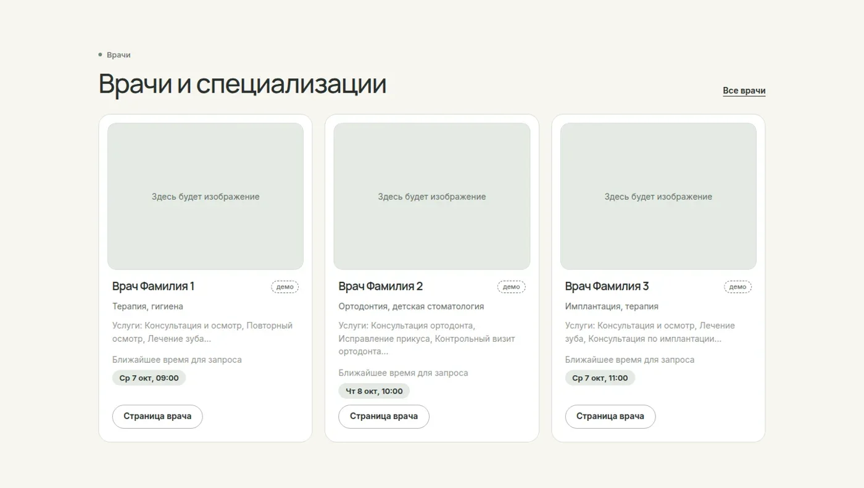Click services text mentioning 'Консультация по имплантации'
864x488 pixels.
coord(650,332)
